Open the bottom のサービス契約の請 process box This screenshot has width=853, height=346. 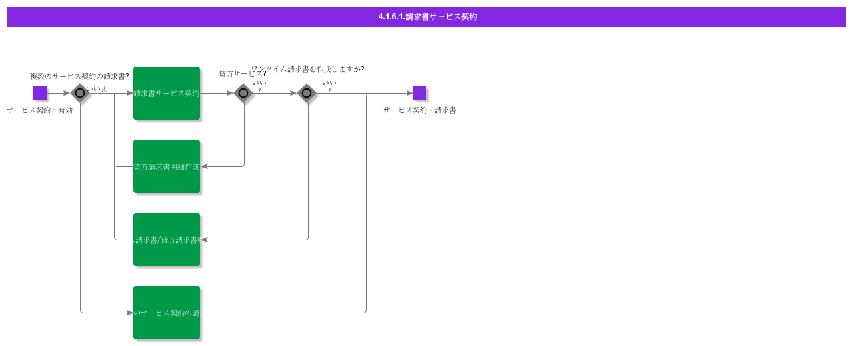pyautogui.click(x=167, y=313)
